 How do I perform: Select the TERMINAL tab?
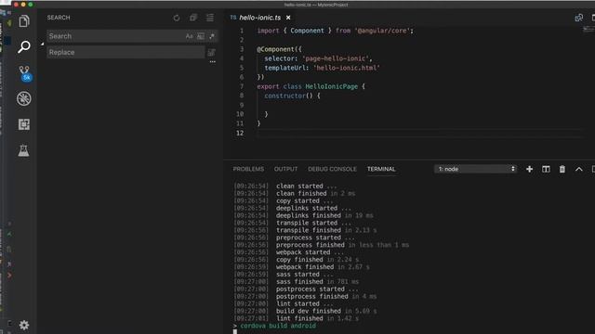[x=381, y=169]
